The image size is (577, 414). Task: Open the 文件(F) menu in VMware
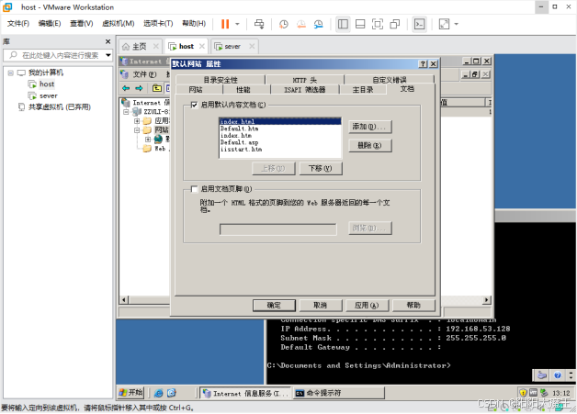(18, 24)
